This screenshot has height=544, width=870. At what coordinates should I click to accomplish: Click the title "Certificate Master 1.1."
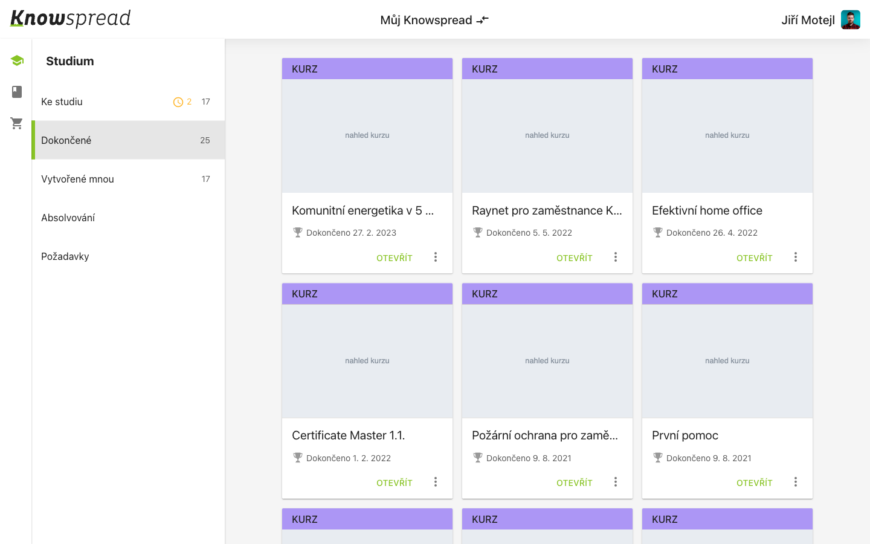349,435
